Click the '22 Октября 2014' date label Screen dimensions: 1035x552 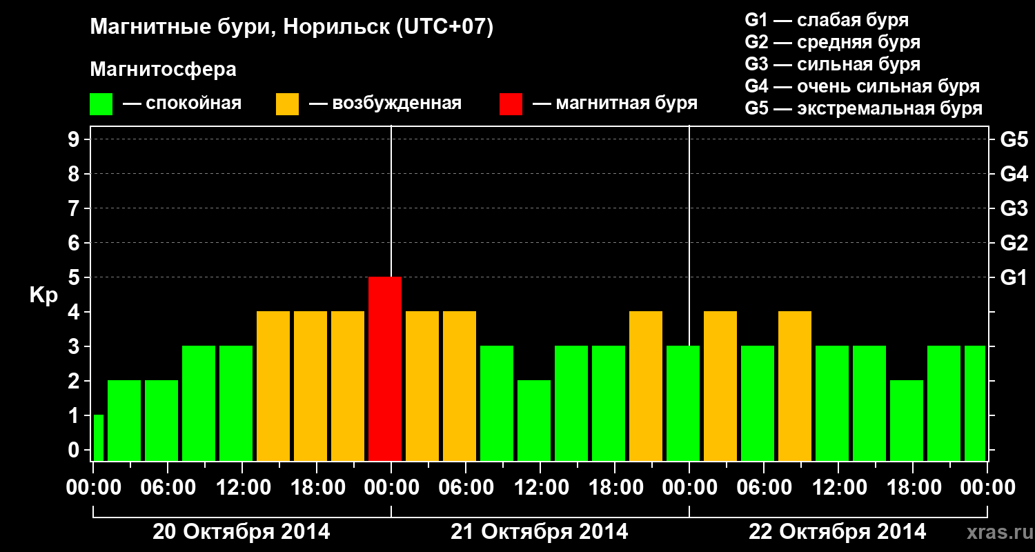tap(838, 532)
